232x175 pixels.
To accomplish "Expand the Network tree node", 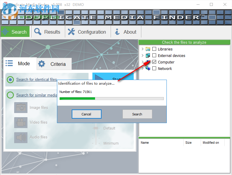I will coord(143,68).
